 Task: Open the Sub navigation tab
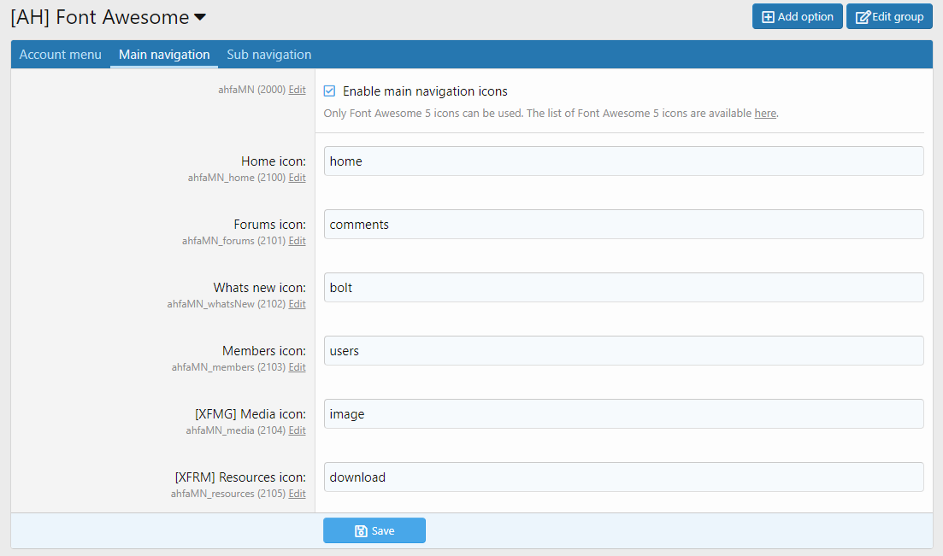(268, 55)
